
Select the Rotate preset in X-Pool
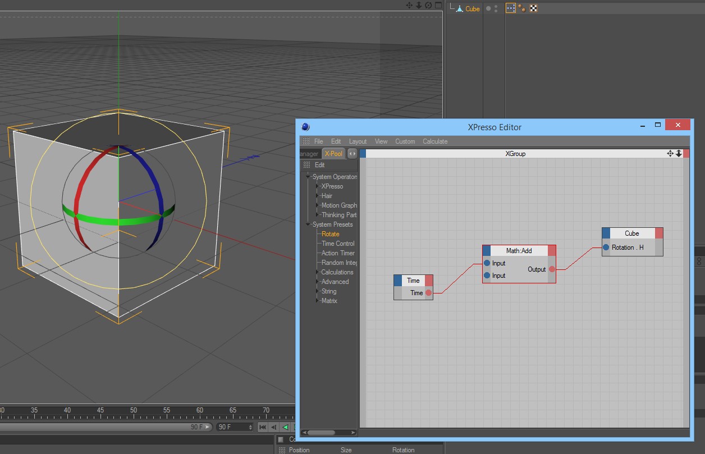point(330,234)
